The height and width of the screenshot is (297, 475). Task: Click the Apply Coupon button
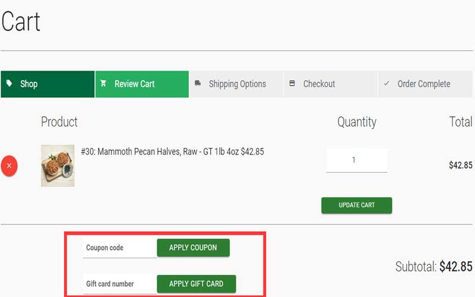[x=194, y=248]
